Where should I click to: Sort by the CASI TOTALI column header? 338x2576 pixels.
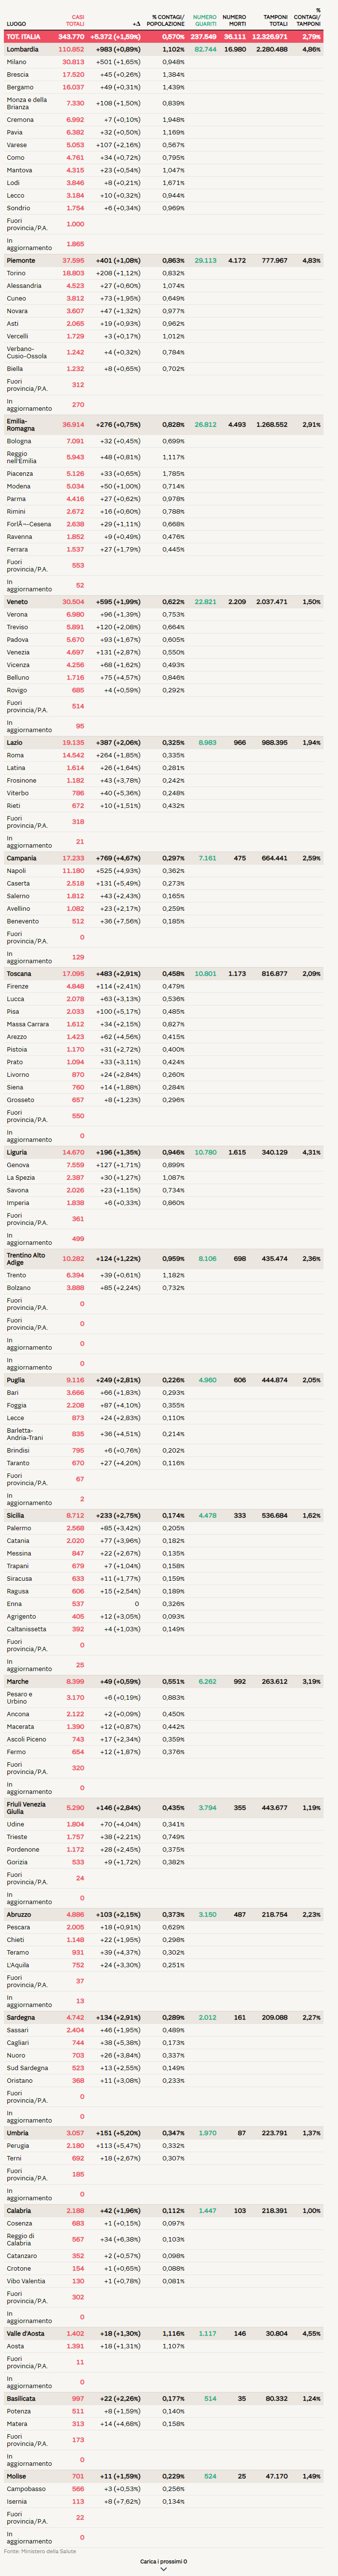pyautogui.click(x=75, y=20)
